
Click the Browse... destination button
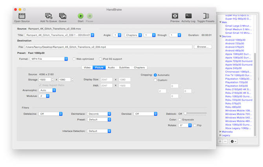pyautogui.click(x=203, y=47)
